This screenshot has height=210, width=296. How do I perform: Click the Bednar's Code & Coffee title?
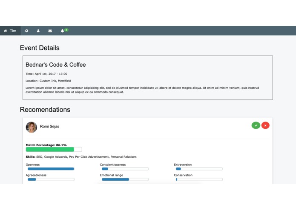pos(56,65)
